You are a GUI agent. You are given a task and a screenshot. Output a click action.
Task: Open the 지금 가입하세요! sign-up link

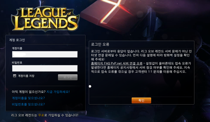[58, 92]
